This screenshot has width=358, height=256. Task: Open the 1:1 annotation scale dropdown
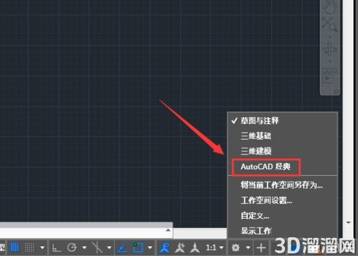pyautogui.click(x=214, y=248)
